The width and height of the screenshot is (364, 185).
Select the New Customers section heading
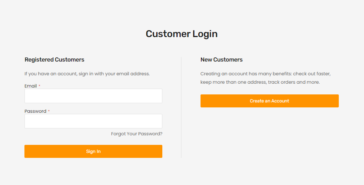pos(222,60)
